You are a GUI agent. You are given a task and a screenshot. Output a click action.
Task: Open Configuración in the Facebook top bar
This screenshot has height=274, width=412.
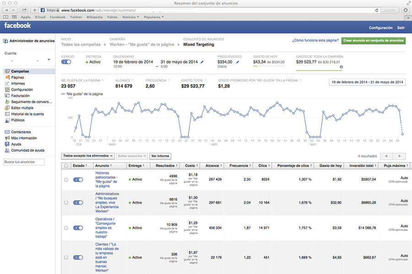coord(380,28)
